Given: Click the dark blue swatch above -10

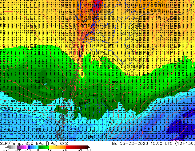Looking at the screenshot, I should 29,147.
